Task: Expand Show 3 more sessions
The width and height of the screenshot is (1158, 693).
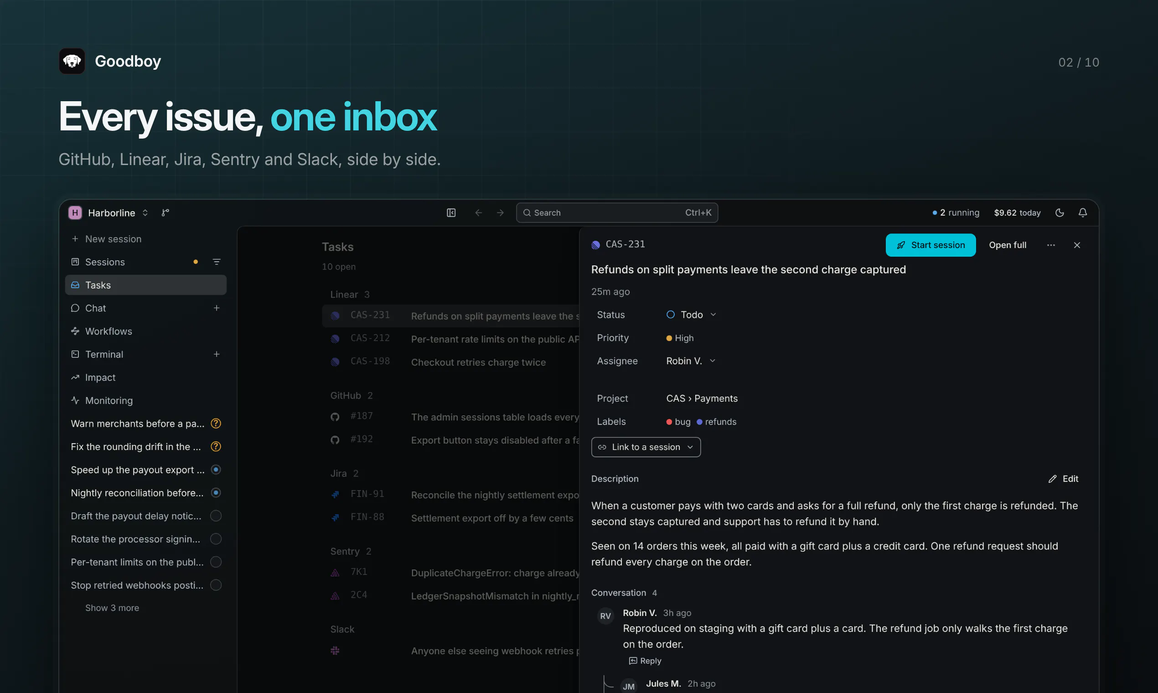Action: coord(112,608)
